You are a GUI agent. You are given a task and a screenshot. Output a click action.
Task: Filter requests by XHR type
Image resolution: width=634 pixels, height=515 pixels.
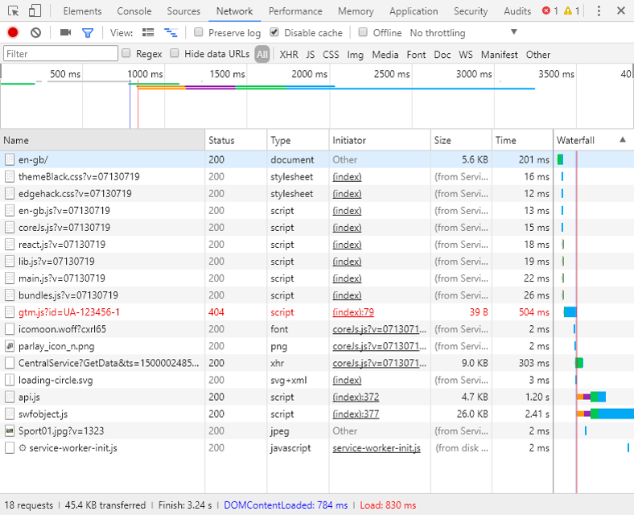[288, 55]
